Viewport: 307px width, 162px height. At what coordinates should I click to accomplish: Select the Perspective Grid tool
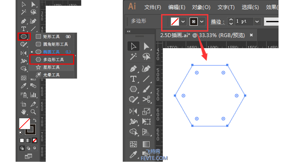[x=146, y=132]
